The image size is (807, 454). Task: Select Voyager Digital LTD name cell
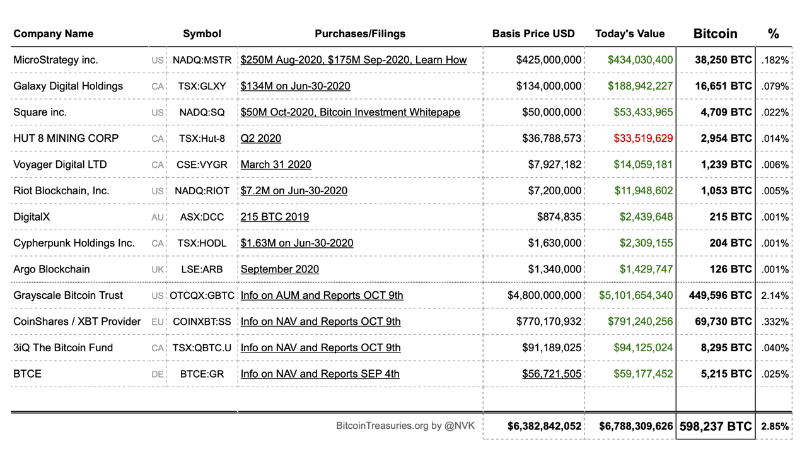(60, 165)
